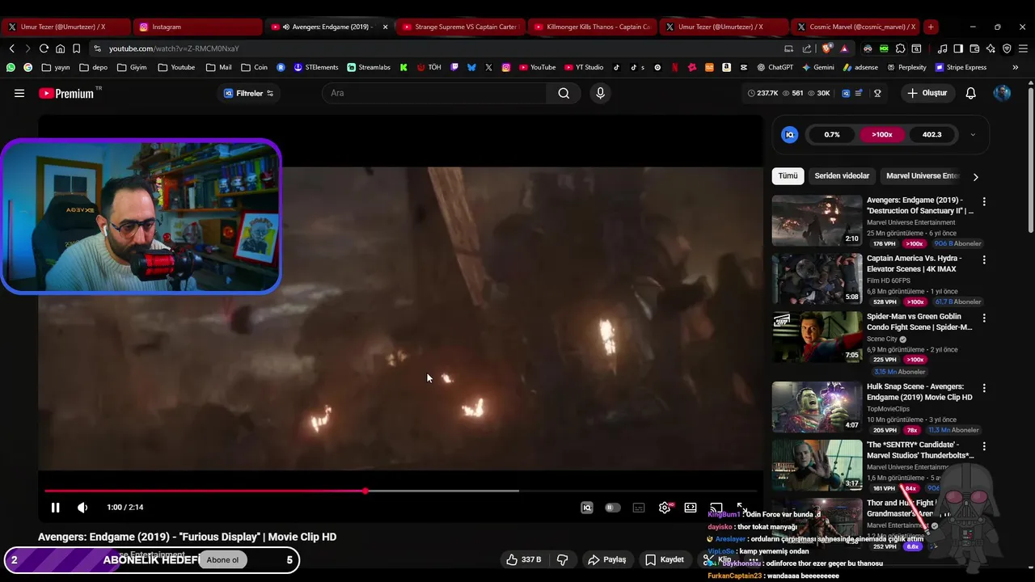The image size is (1035, 582).
Task: Switch to Strange Supreme VS Captain Carter tab
Action: pyautogui.click(x=461, y=27)
